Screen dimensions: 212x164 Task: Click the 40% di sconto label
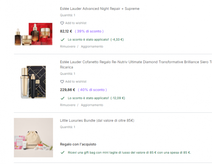click(x=92, y=90)
